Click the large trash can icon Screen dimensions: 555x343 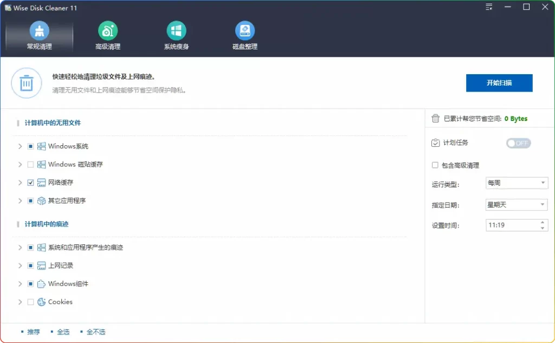[x=27, y=83]
